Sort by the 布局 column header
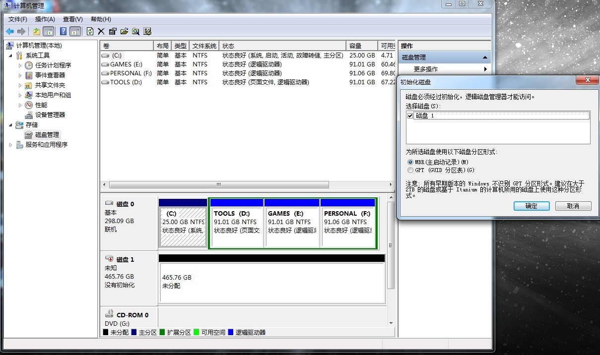 (x=163, y=46)
